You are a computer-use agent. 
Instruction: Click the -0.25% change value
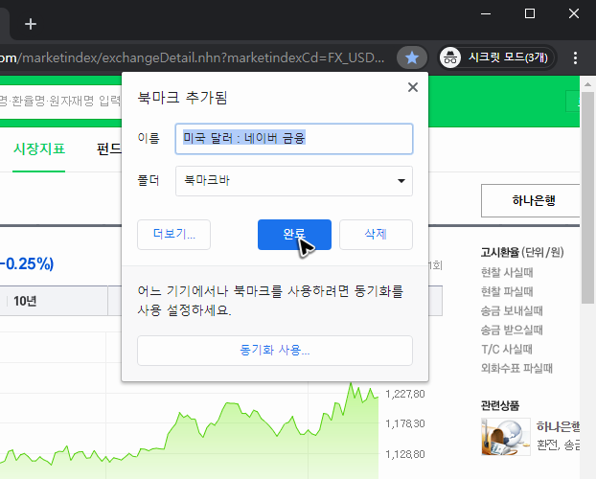click(x=27, y=263)
